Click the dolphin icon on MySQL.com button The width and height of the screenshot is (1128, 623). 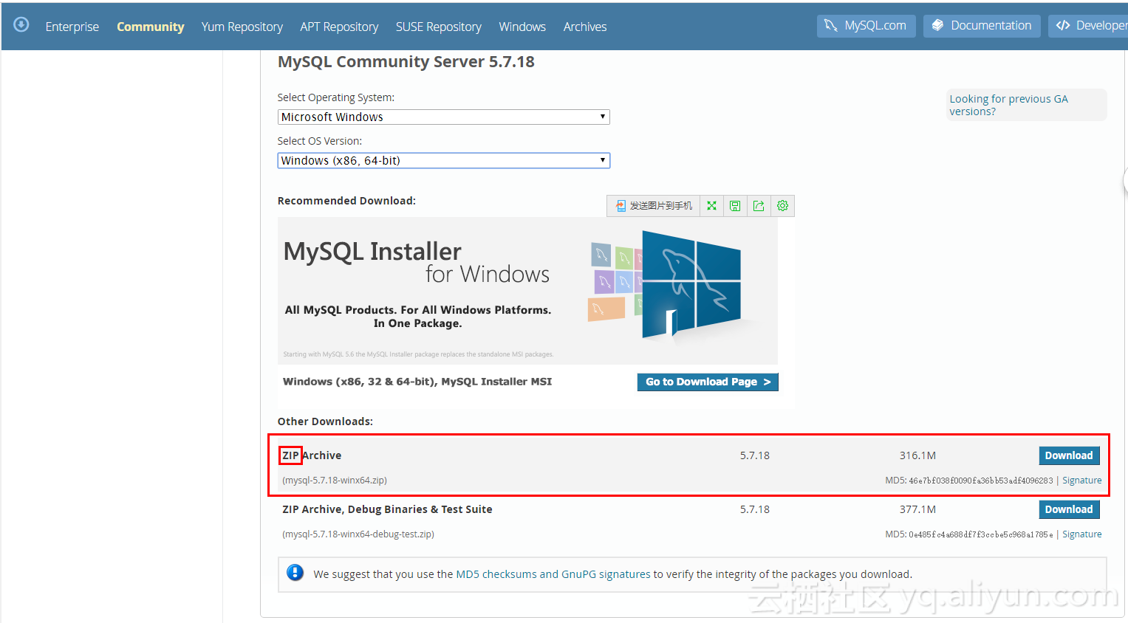(831, 26)
